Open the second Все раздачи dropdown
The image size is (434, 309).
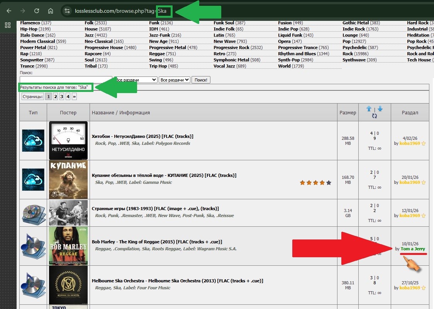point(175,80)
